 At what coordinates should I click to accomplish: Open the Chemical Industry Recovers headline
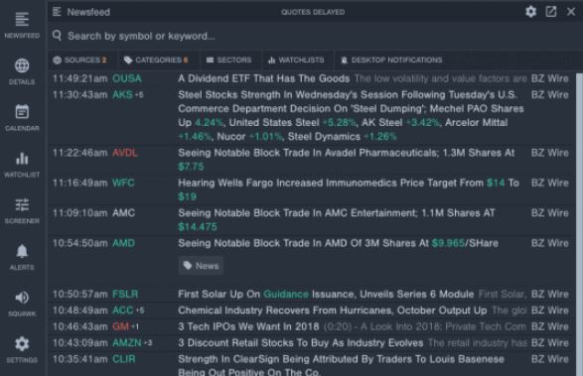333,311
